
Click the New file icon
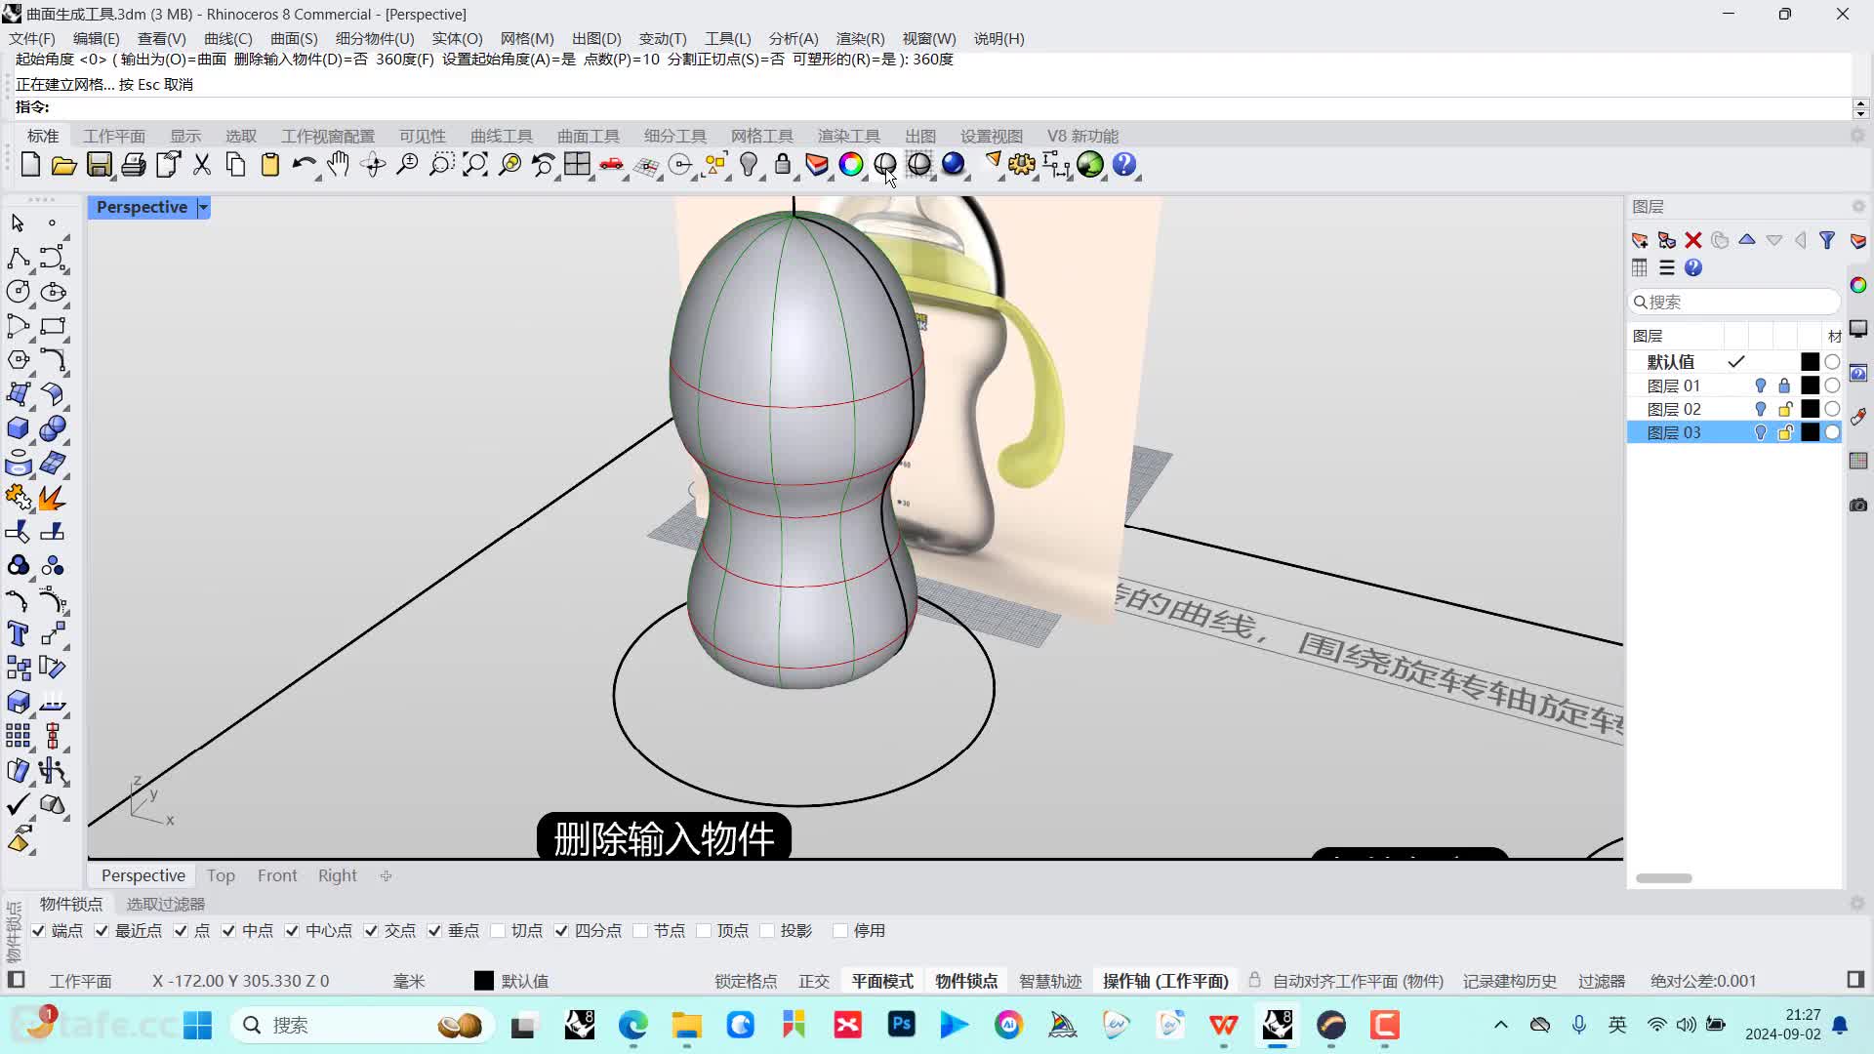click(x=30, y=165)
